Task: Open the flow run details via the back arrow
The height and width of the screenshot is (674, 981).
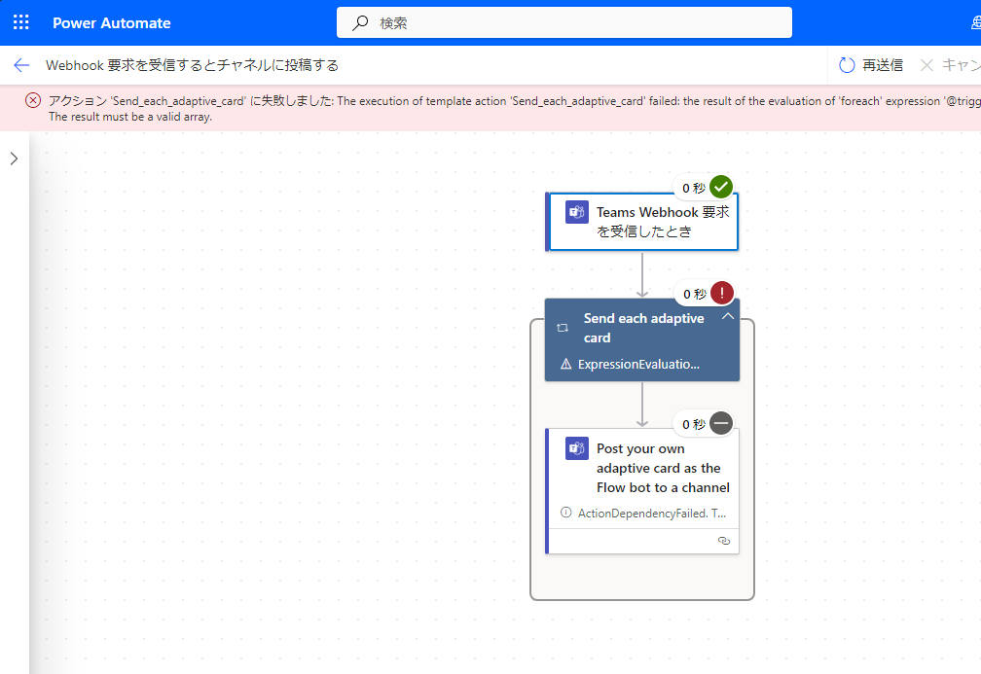Action: coord(20,65)
